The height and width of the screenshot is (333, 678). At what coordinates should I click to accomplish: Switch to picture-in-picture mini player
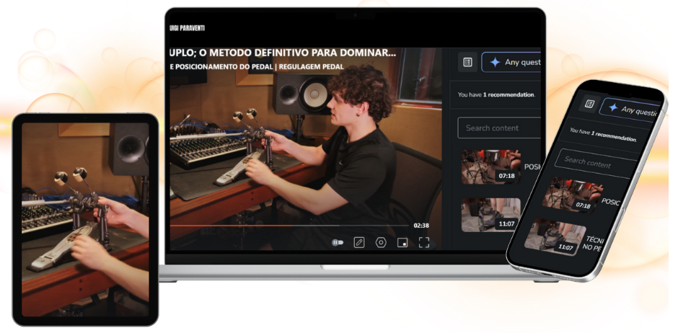(x=402, y=243)
